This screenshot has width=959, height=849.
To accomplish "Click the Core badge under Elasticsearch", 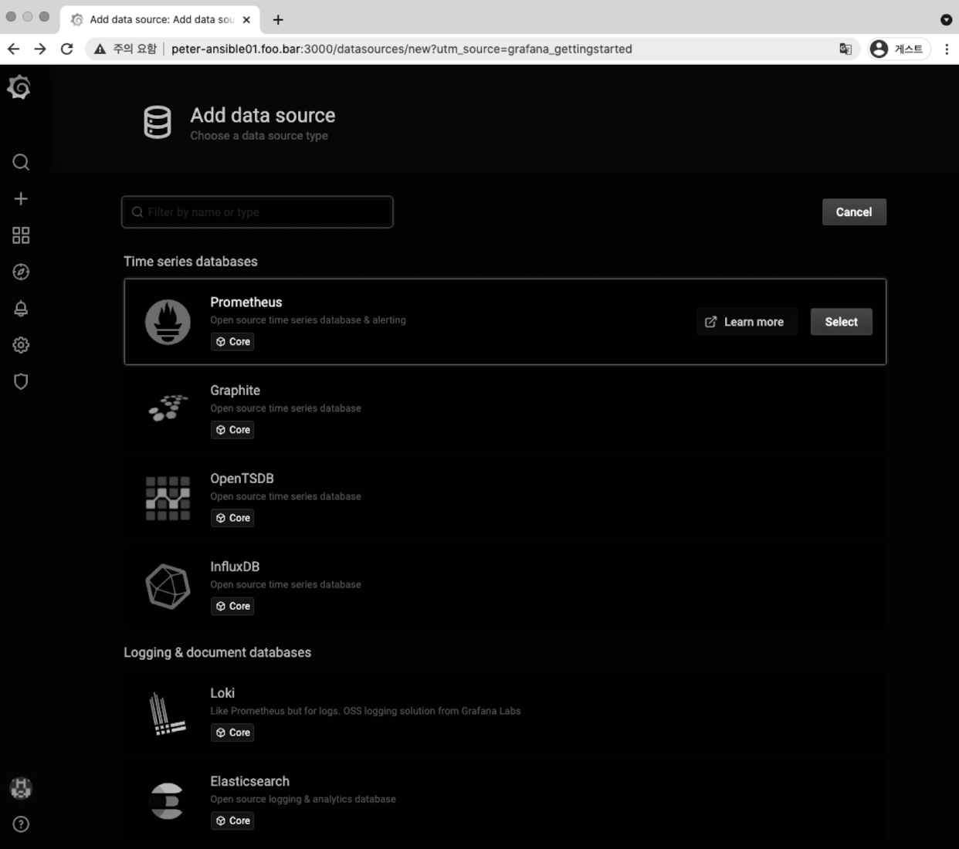I will 232,820.
